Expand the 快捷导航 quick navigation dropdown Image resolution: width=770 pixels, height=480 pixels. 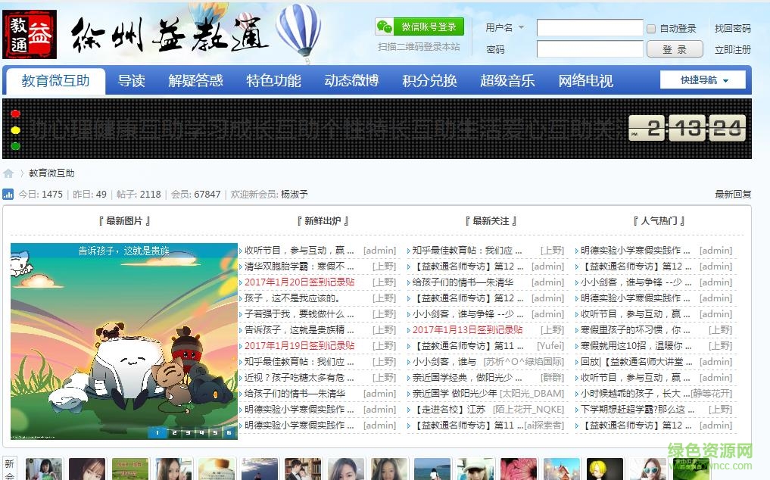click(x=703, y=79)
